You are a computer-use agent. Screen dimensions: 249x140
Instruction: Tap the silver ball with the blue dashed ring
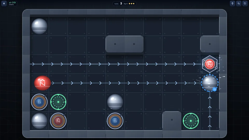(210, 83)
